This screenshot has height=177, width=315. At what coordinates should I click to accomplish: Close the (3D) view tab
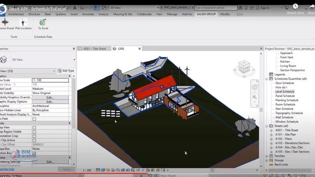point(139,49)
